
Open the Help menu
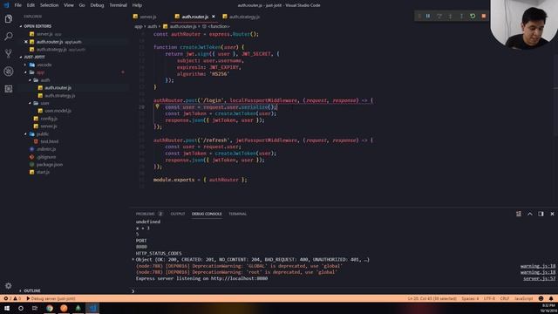pos(137,5)
